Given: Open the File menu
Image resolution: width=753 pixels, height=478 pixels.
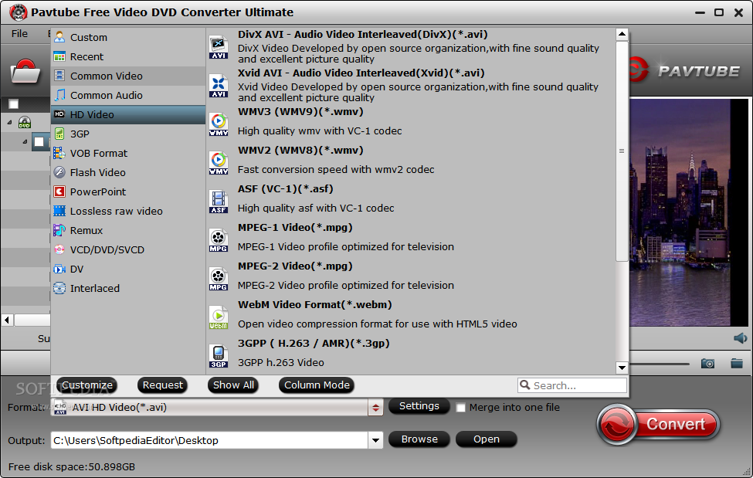Looking at the screenshot, I should click(x=19, y=34).
